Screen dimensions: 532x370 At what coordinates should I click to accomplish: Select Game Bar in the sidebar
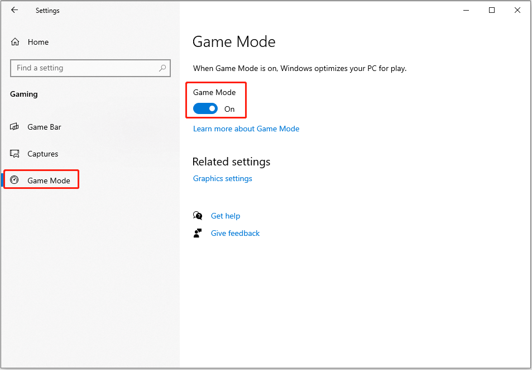[x=44, y=127]
